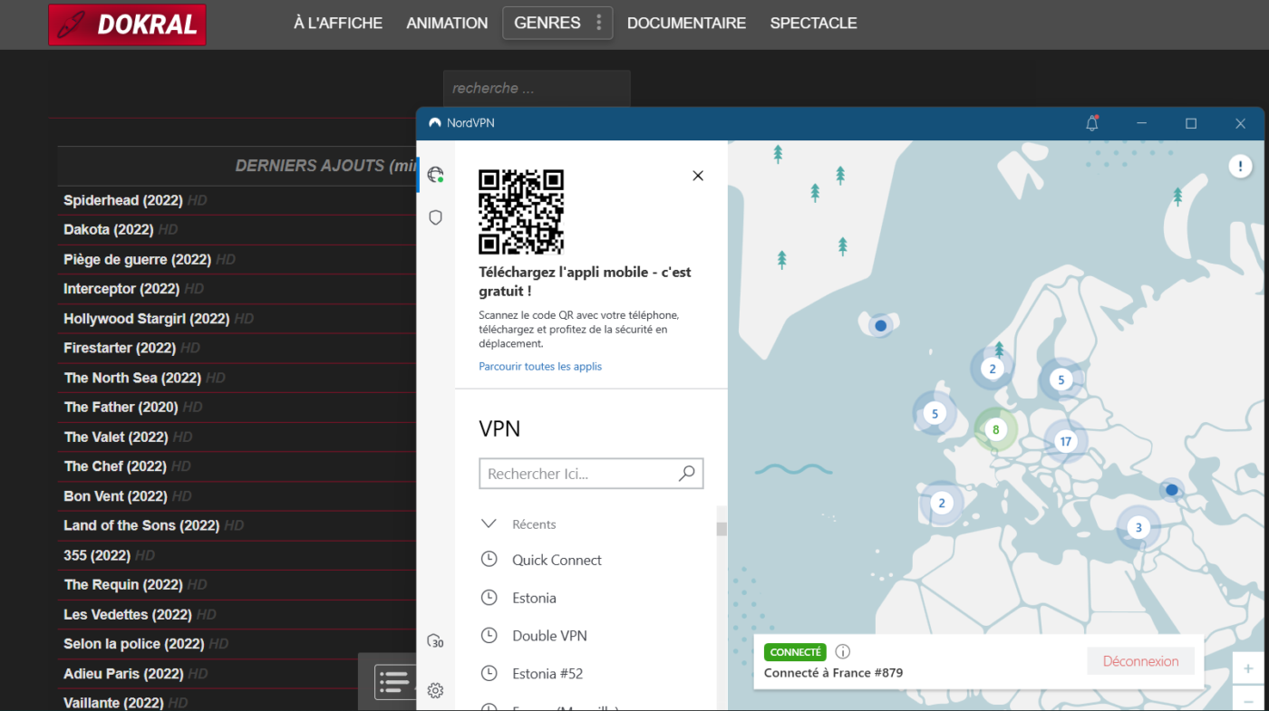Screen dimensions: 1269x711
Task: Open the DOCUMENTAIRE menu item
Action: [686, 24]
